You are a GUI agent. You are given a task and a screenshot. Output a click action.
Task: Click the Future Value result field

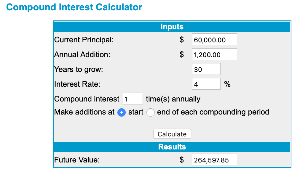click(x=214, y=160)
